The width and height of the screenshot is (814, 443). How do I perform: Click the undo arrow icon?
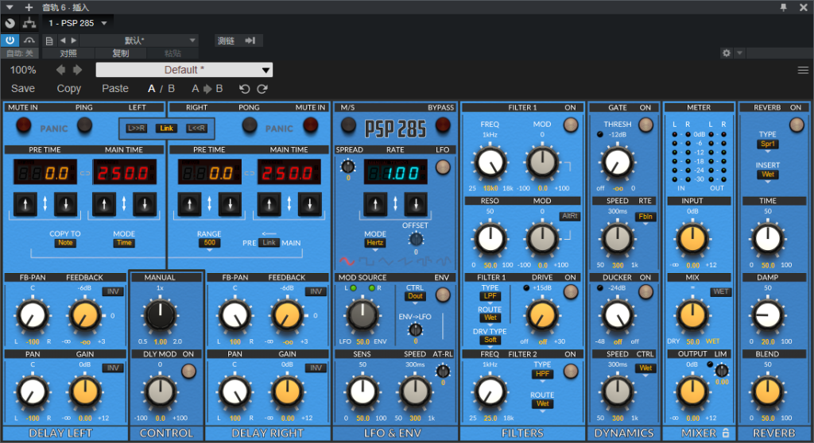click(x=245, y=89)
